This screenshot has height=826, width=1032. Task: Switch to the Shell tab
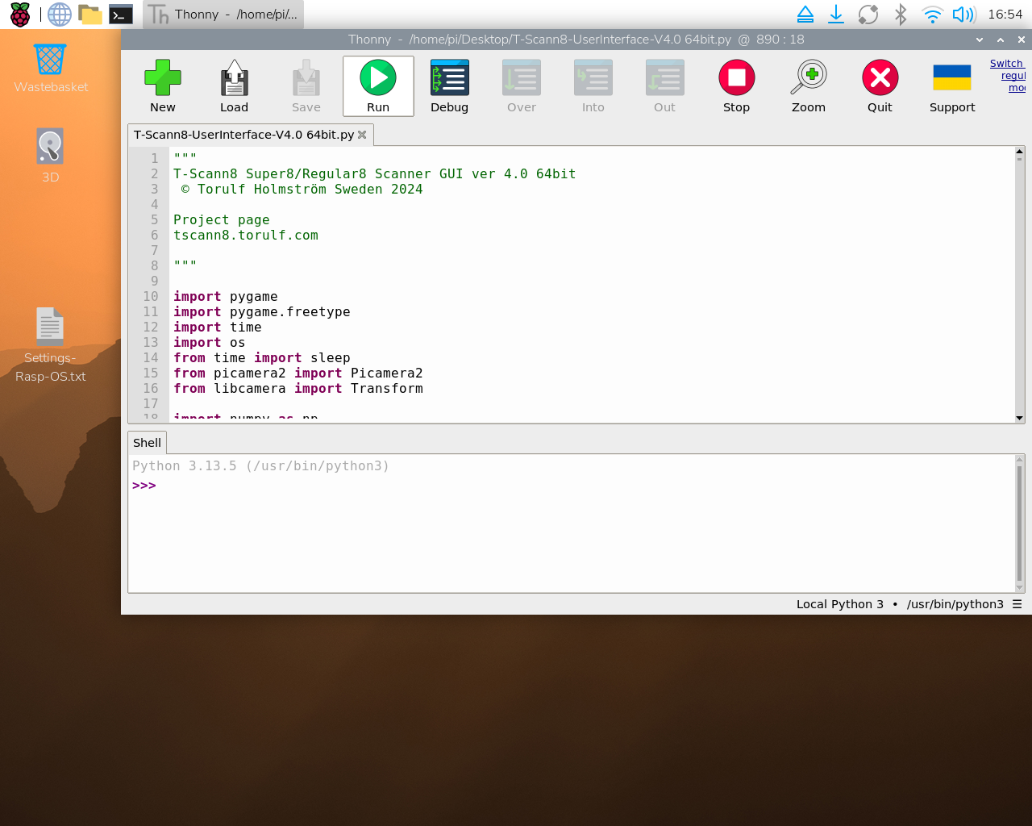(x=147, y=443)
